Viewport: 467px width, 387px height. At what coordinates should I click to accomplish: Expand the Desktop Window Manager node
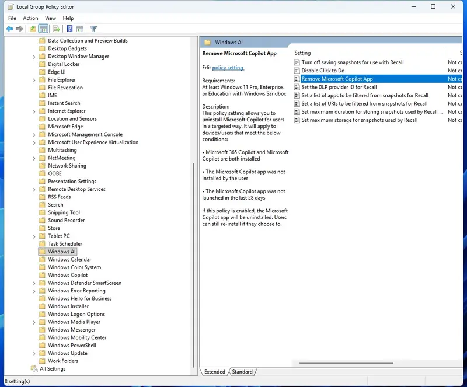(x=34, y=57)
